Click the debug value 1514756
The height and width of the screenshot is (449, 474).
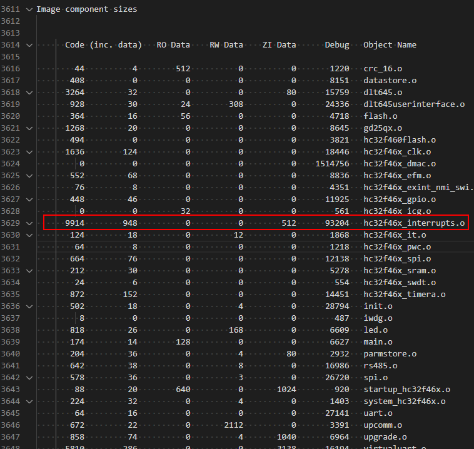coord(332,164)
